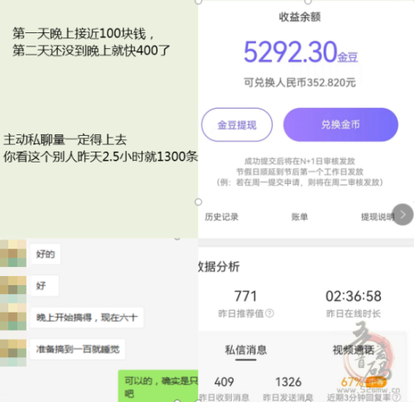Switch to the 私信消息 tab
This screenshot has height=402, width=414.
tap(246, 350)
